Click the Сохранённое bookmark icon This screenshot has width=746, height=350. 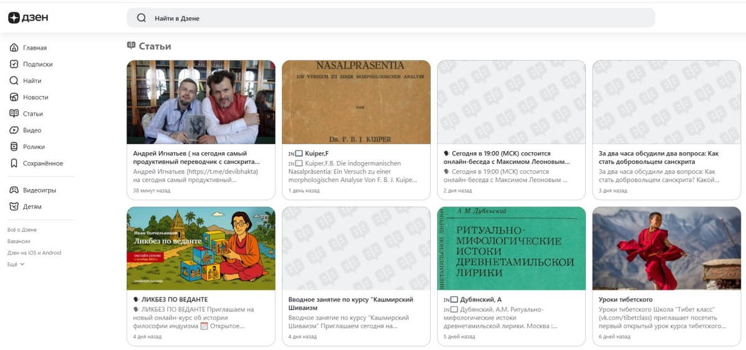14,163
